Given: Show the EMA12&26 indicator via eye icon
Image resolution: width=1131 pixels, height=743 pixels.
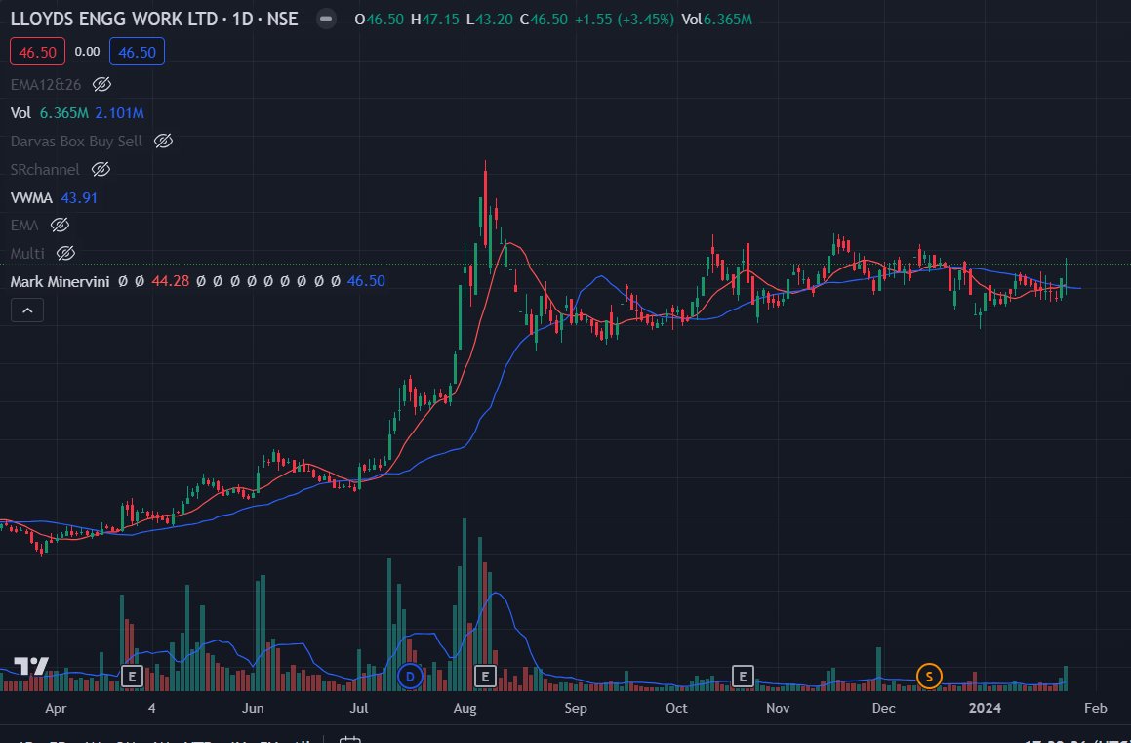Looking at the screenshot, I should (x=101, y=84).
